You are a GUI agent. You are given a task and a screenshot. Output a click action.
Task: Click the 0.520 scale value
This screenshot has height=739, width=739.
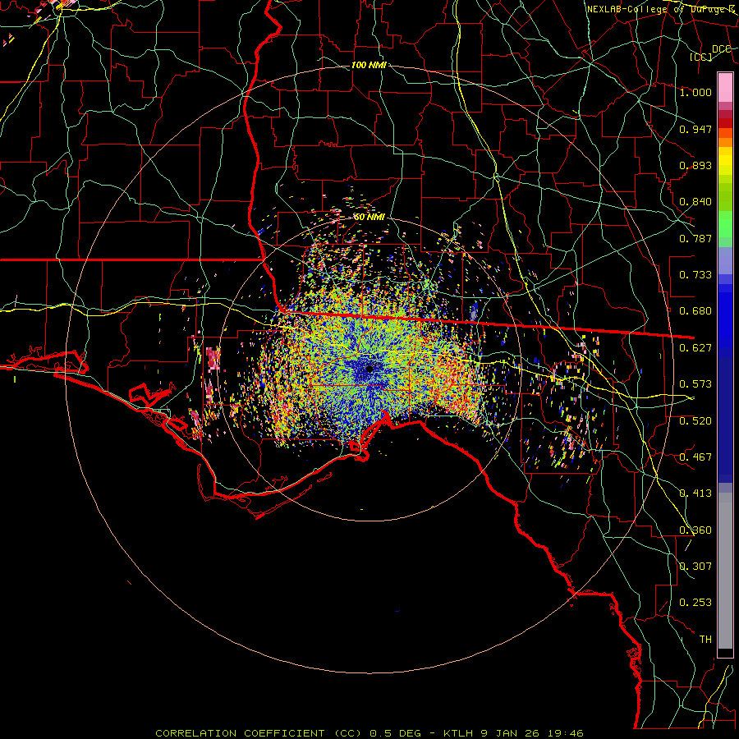point(695,421)
